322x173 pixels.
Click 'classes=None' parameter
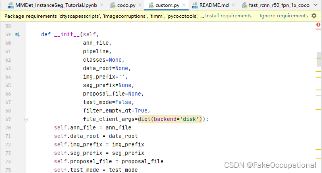[102, 60]
